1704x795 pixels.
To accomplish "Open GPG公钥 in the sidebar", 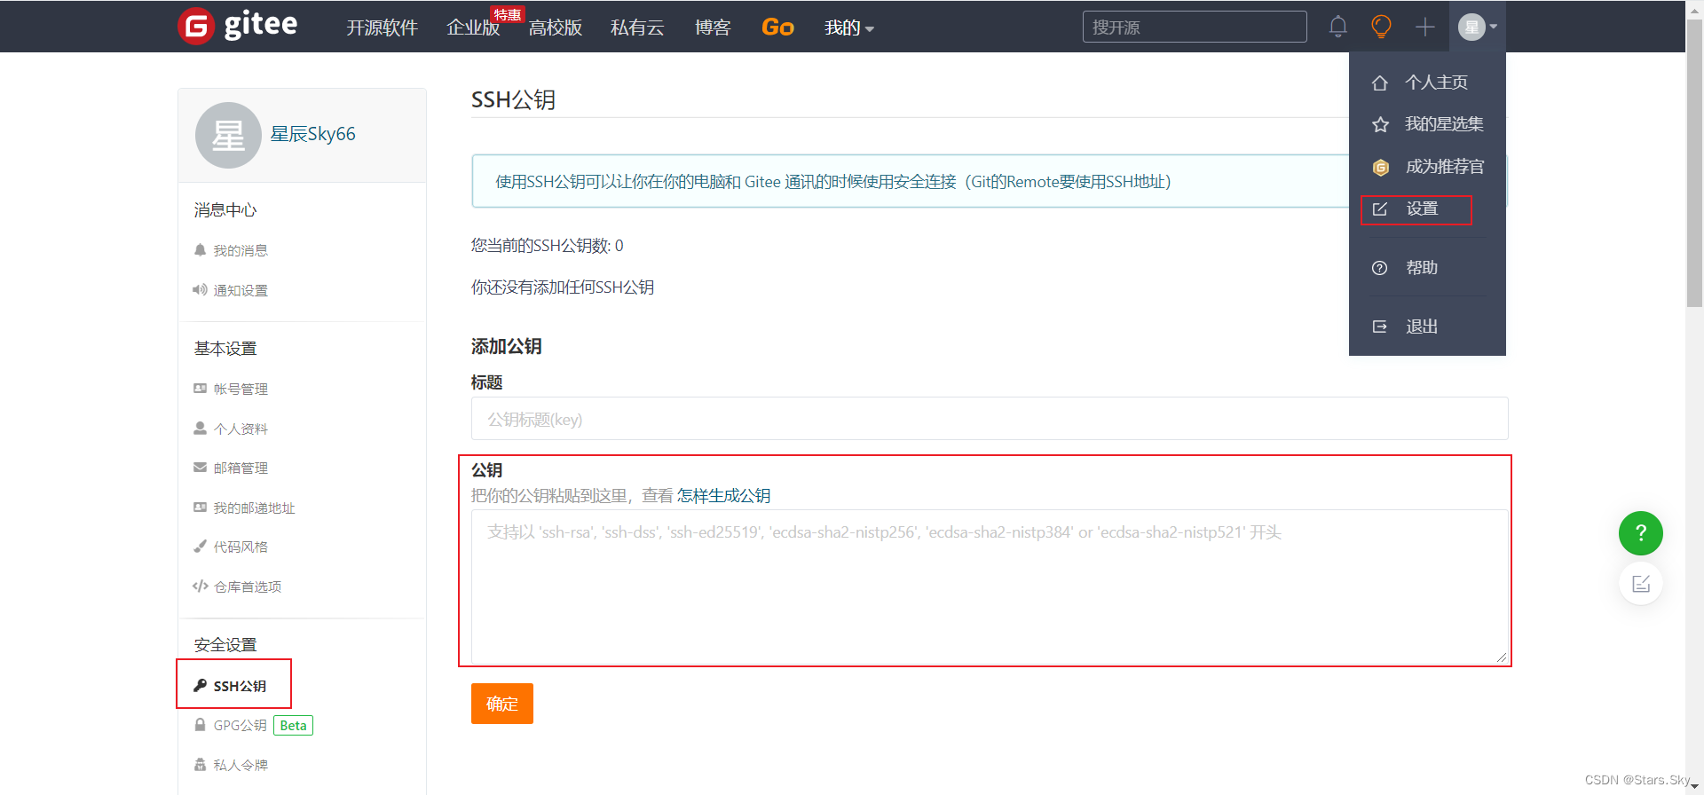I will coord(240,725).
